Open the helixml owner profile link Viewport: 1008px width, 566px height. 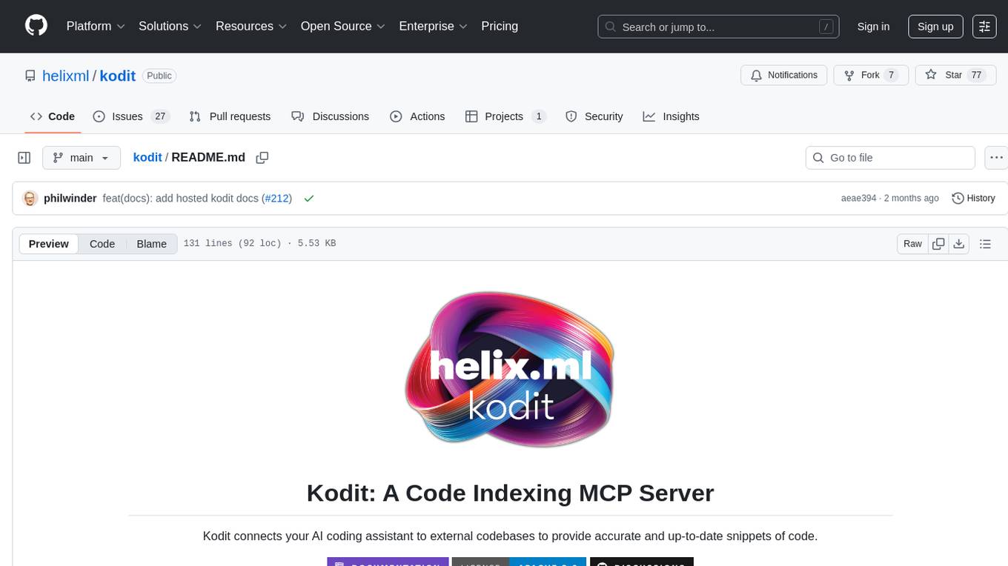pos(66,76)
